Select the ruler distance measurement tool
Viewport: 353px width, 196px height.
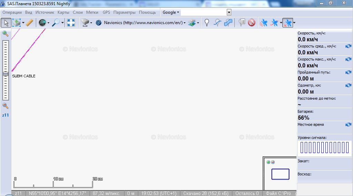(30, 23)
